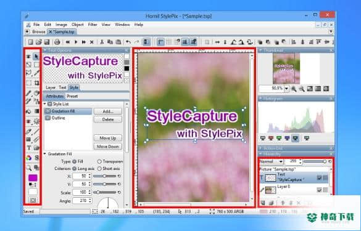This screenshot has width=361, height=231.
Task: Click the red channel histogram icon
Action: click(271, 138)
